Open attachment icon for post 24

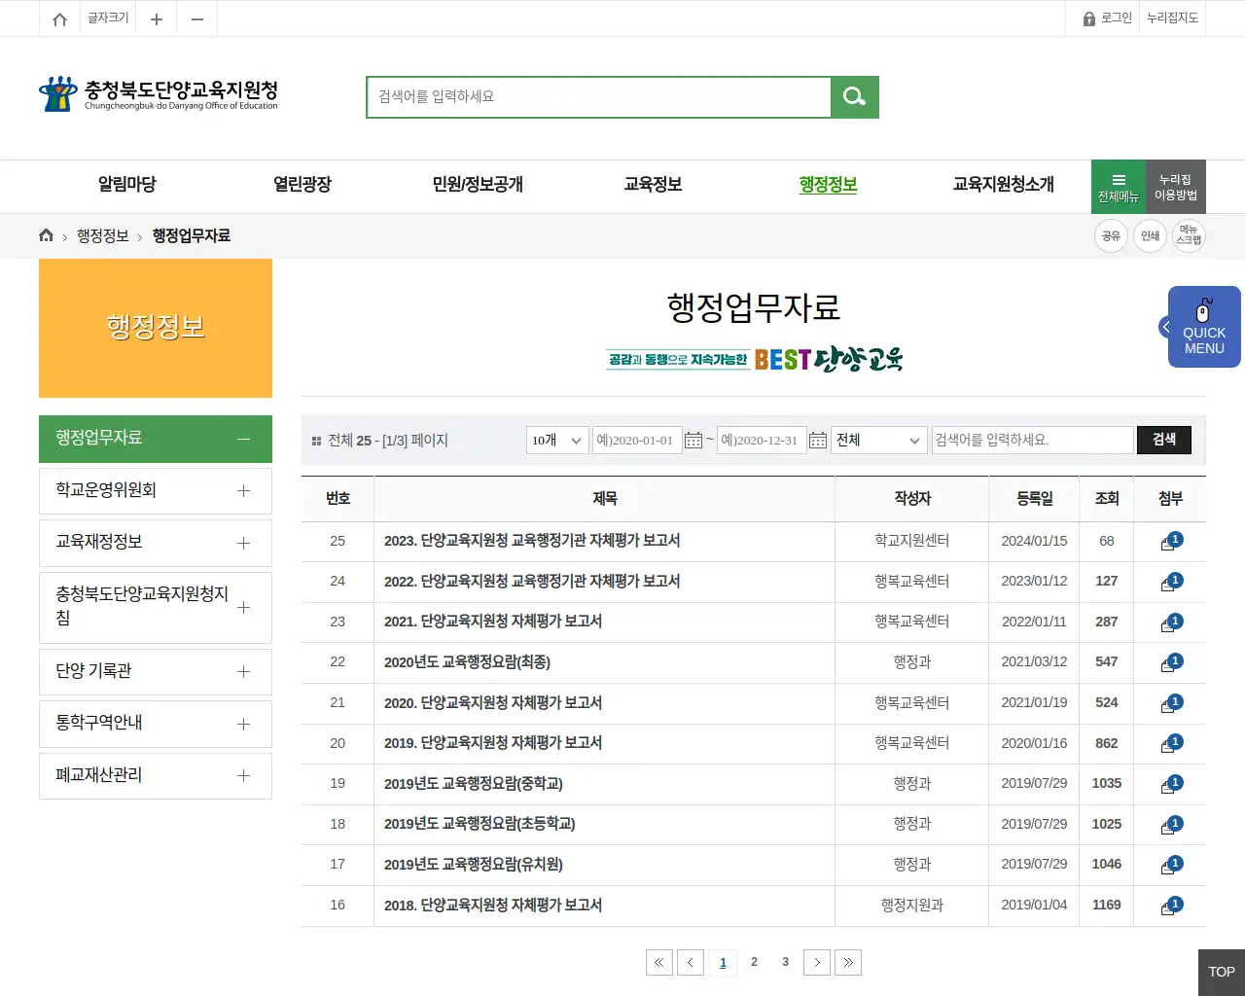(1171, 582)
